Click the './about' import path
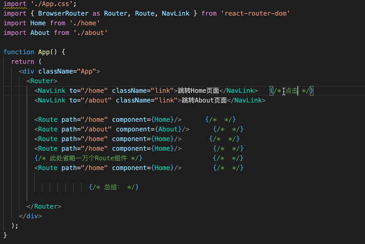Screen dimensions: 365x244 [91, 33]
